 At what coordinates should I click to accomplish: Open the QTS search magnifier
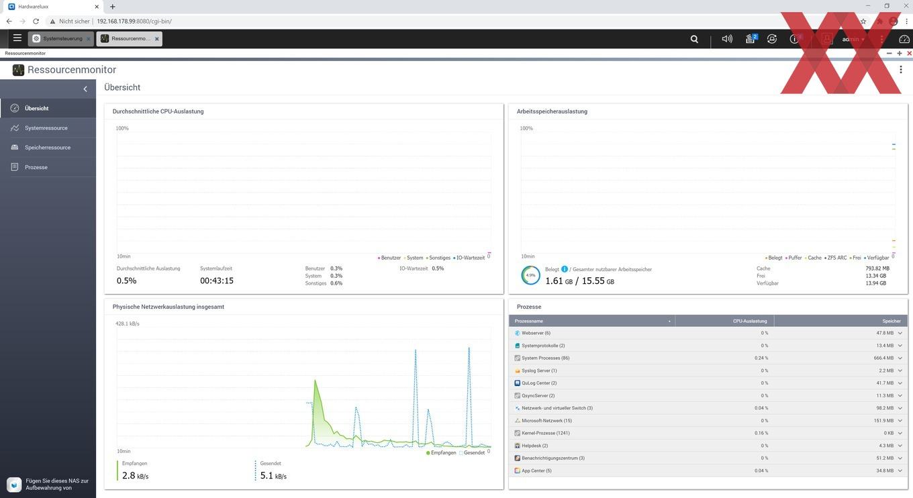694,39
